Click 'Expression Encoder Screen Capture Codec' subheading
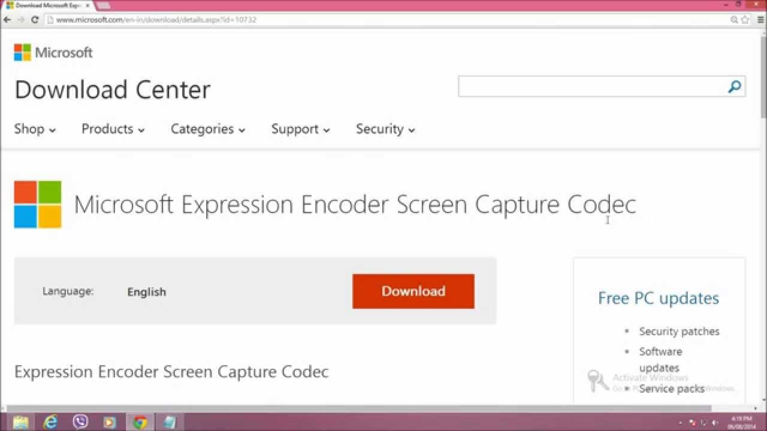This screenshot has height=431, width=767. tap(171, 372)
